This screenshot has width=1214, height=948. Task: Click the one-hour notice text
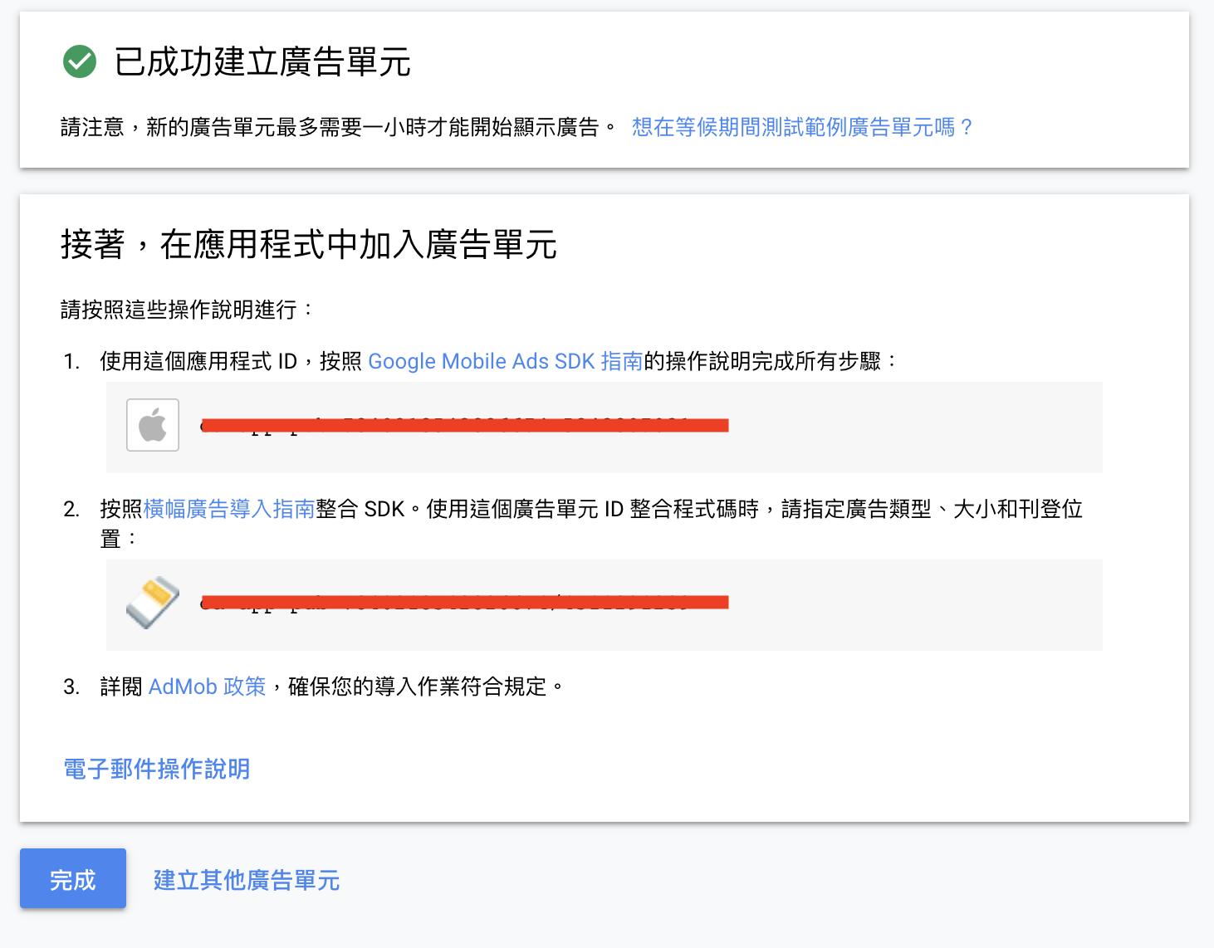tap(339, 127)
